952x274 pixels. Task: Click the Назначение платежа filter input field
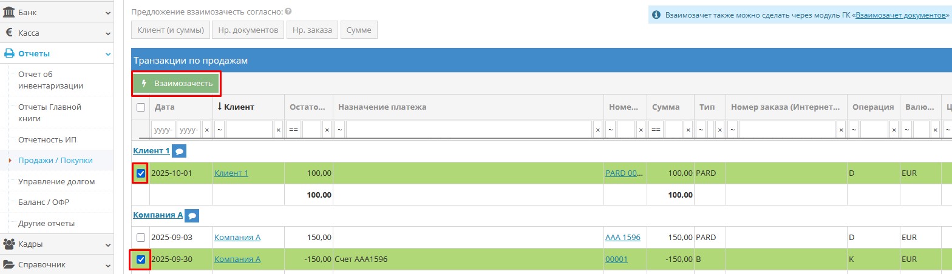click(469, 130)
